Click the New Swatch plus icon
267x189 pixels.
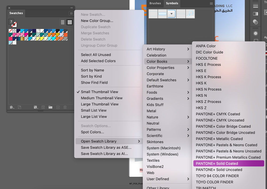(x=58, y=107)
